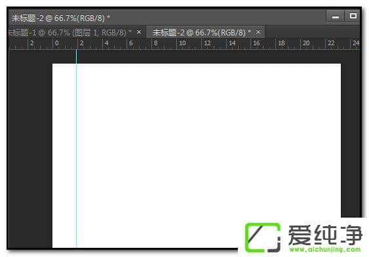Close the 未标题-1 document tab
This screenshot has height=257, width=369.
point(139,31)
